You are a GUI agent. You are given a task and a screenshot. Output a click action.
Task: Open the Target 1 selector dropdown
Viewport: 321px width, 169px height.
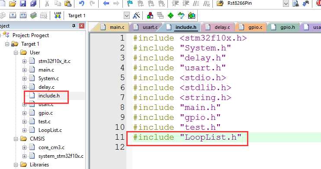[x=127, y=16]
